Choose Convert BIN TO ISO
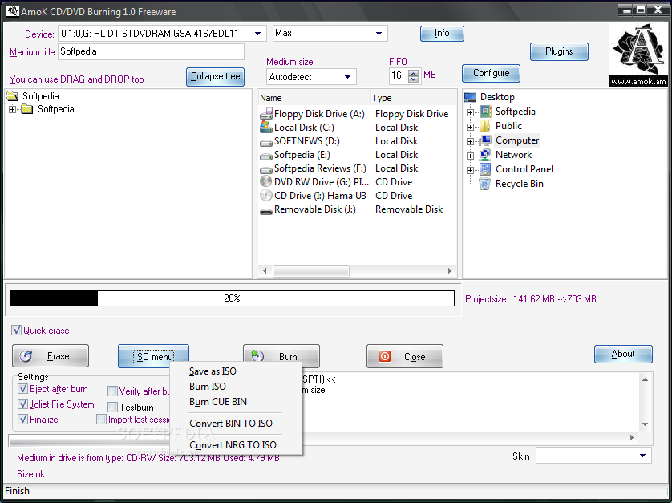This screenshot has width=672, height=503. (x=236, y=424)
